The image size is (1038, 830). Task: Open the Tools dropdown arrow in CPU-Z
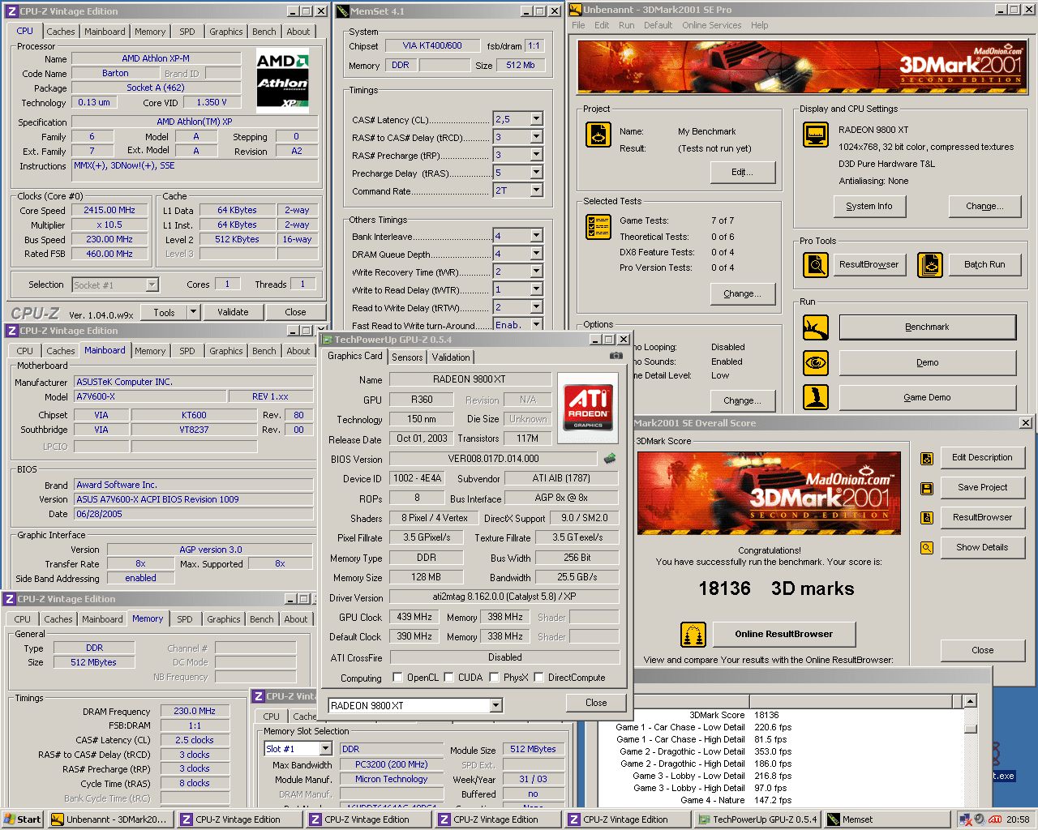click(x=193, y=312)
